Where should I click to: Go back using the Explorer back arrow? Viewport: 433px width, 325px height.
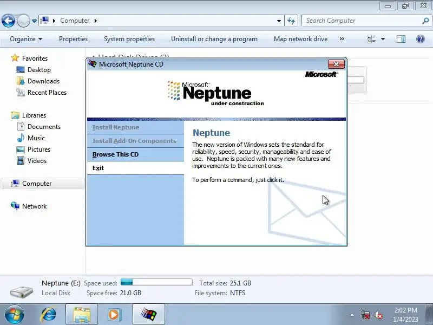pyautogui.click(x=8, y=21)
